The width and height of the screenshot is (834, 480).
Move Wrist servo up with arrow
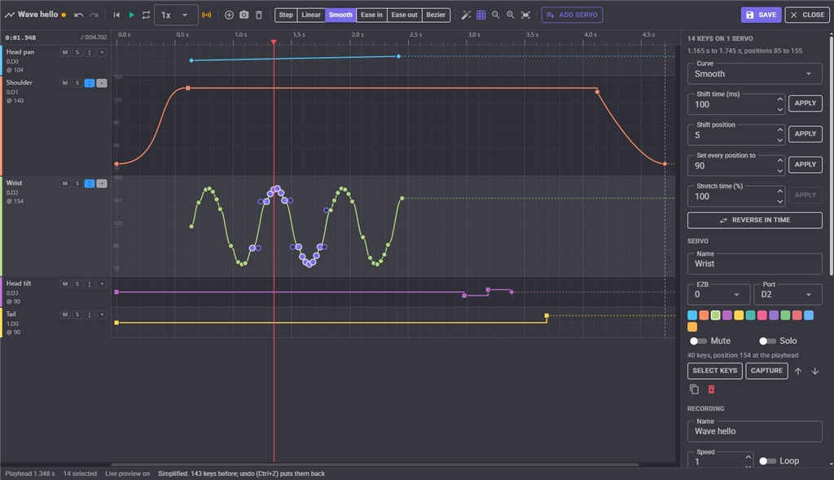pyautogui.click(x=798, y=371)
